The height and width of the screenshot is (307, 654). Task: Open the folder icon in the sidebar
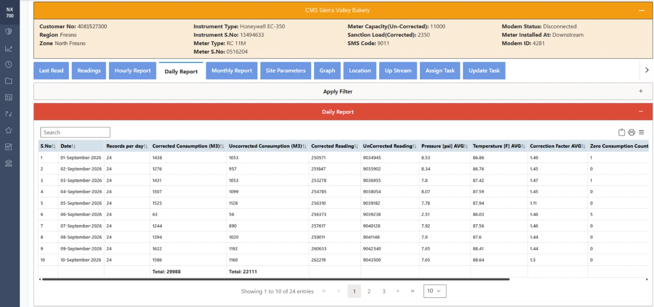(9, 81)
